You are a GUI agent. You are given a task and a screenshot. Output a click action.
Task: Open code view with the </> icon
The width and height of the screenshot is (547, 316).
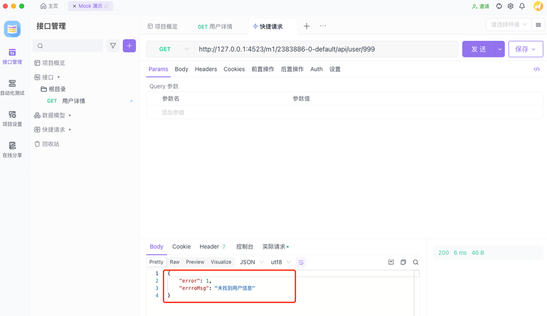(537, 69)
